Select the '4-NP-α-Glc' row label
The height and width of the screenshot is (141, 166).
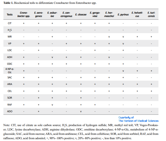click(x=10, y=71)
